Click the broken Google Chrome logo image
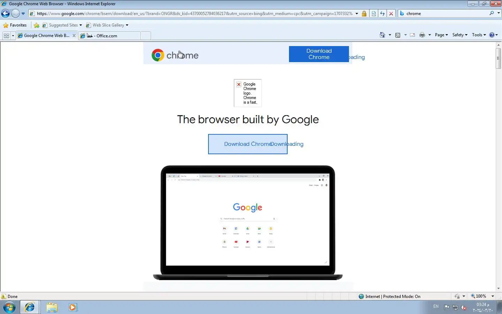The height and width of the screenshot is (314, 502). 248,93
